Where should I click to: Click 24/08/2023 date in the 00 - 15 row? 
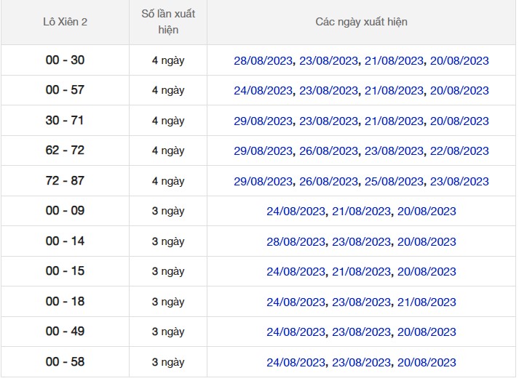[296, 272]
